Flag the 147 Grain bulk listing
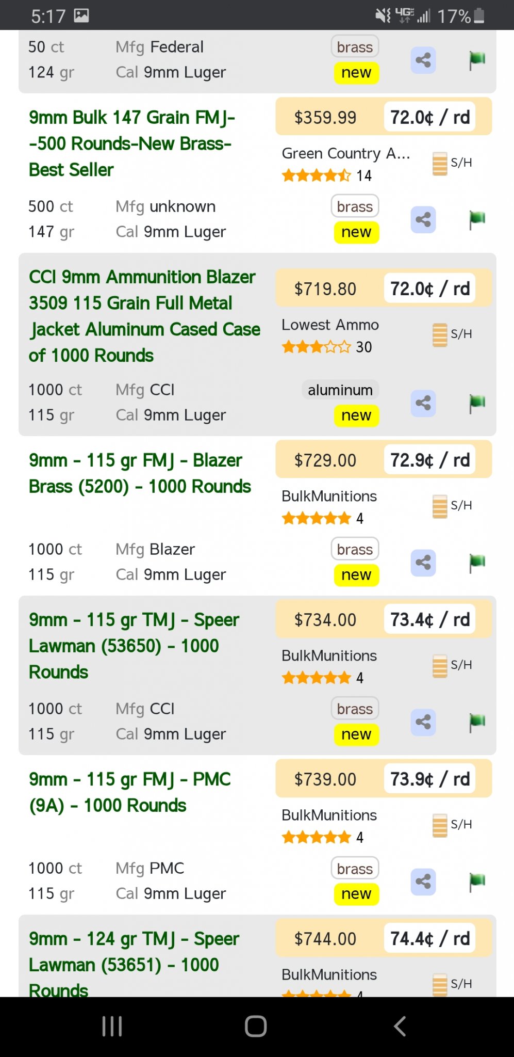The height and width of the screenshot is (1057, 514). pyautogui.click(x=477, y=219)
